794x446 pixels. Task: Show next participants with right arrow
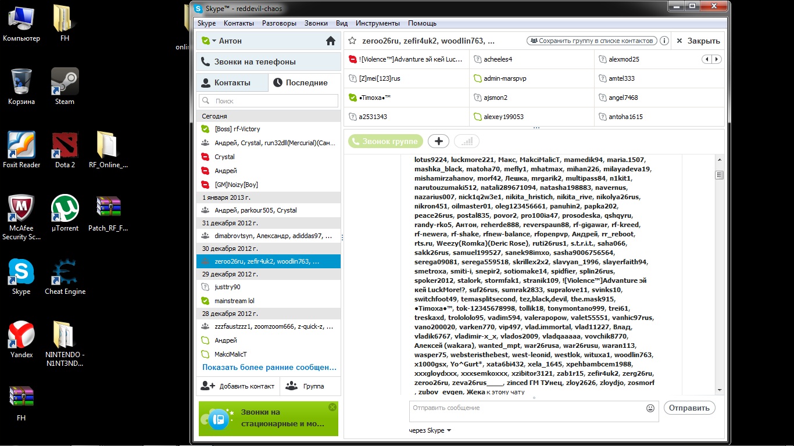pos(717,59)
